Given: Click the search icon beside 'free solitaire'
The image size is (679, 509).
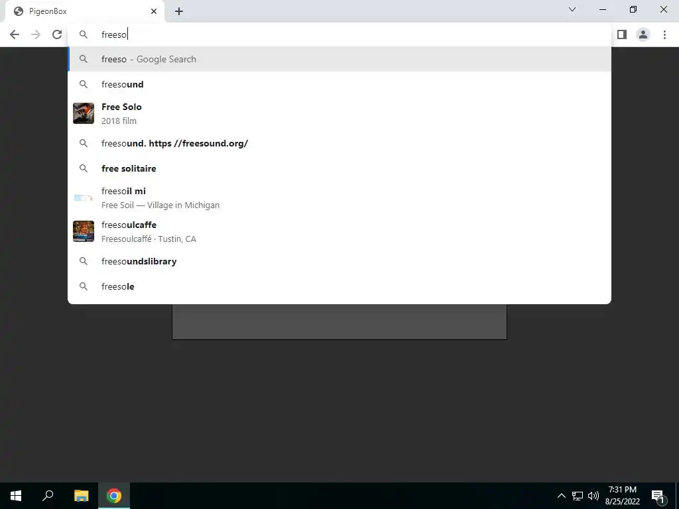Looking at the screenshot, I should [84, 168].
